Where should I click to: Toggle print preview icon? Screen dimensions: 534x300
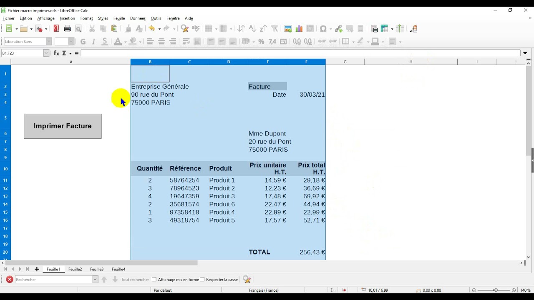78,29
